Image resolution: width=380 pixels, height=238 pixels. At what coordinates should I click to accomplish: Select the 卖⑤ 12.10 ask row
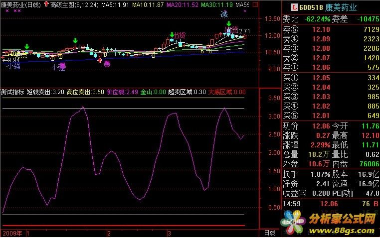[331, 29]
